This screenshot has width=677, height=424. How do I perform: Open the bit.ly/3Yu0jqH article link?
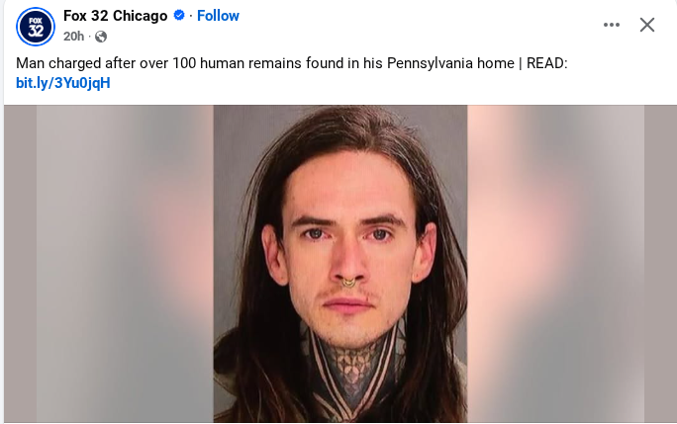pos(63,82)
